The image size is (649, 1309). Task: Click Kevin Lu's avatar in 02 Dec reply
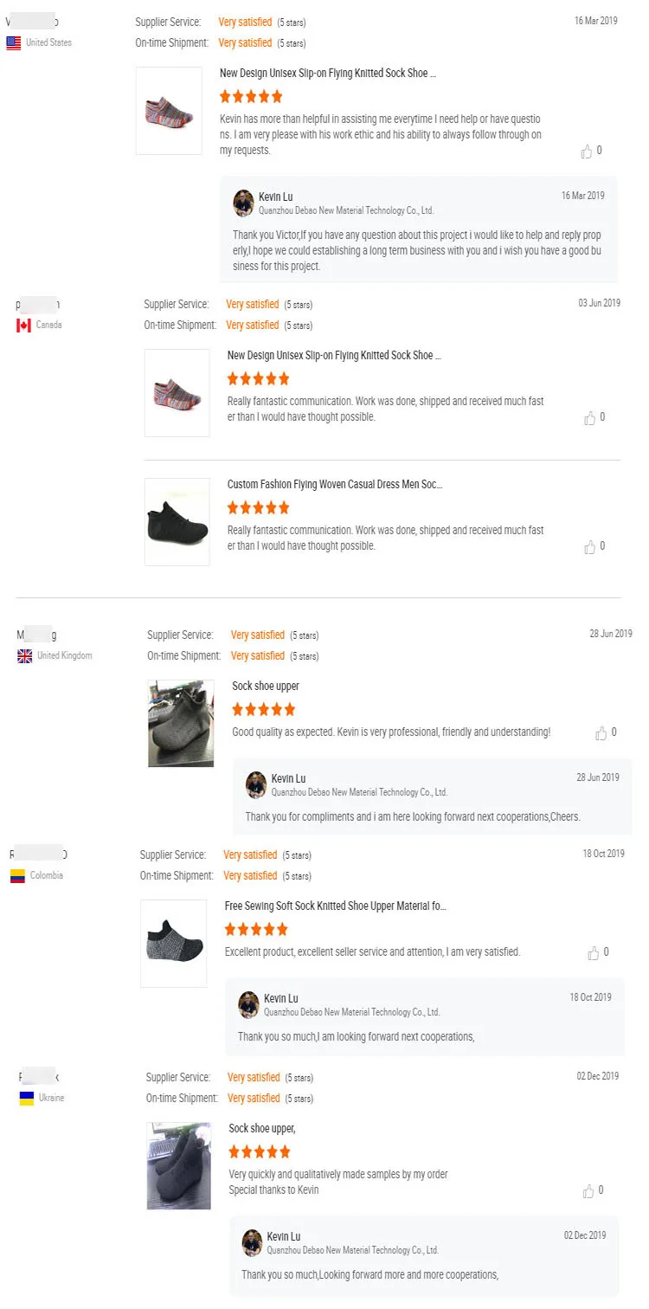(x=252, y=1243)
